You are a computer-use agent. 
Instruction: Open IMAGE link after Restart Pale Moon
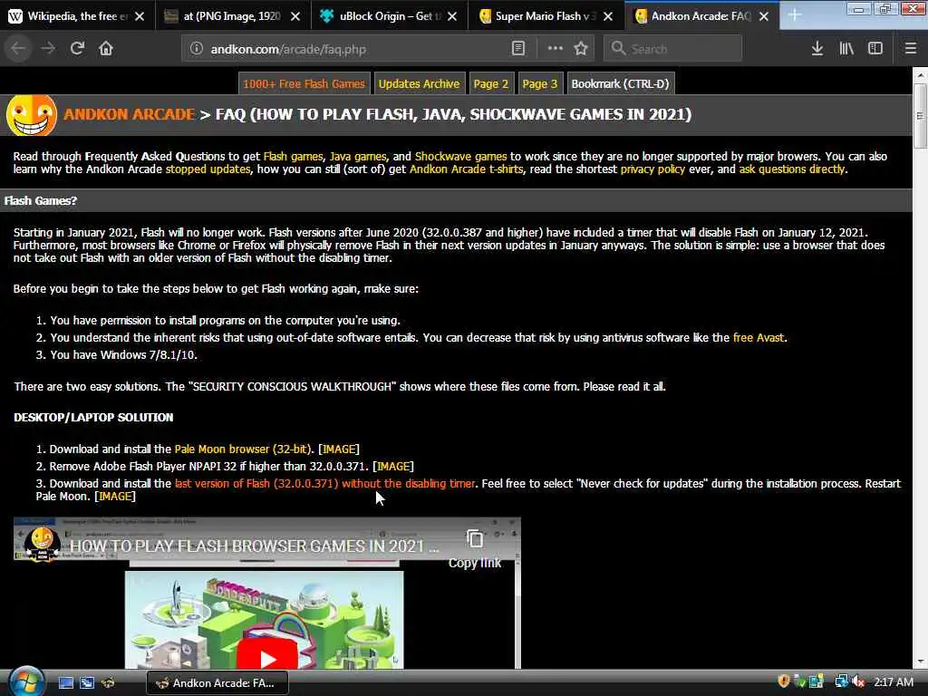[115, 497]
